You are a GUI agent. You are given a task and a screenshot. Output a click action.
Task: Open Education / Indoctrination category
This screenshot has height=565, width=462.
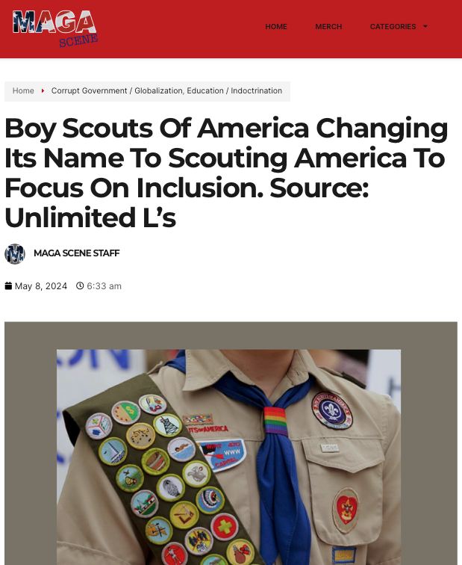pyautogui.click(x=234, y=91)
